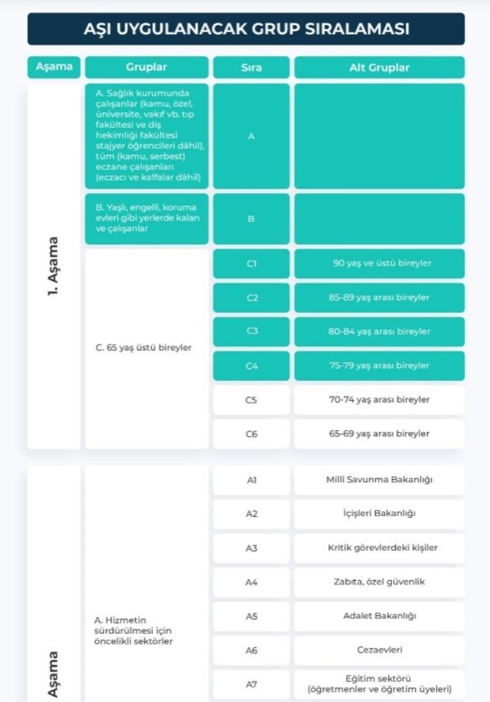Select the "Alt Gruplar" column header
Screen dimensions: 490x702
pyautogui.click(x=379, y=67)
